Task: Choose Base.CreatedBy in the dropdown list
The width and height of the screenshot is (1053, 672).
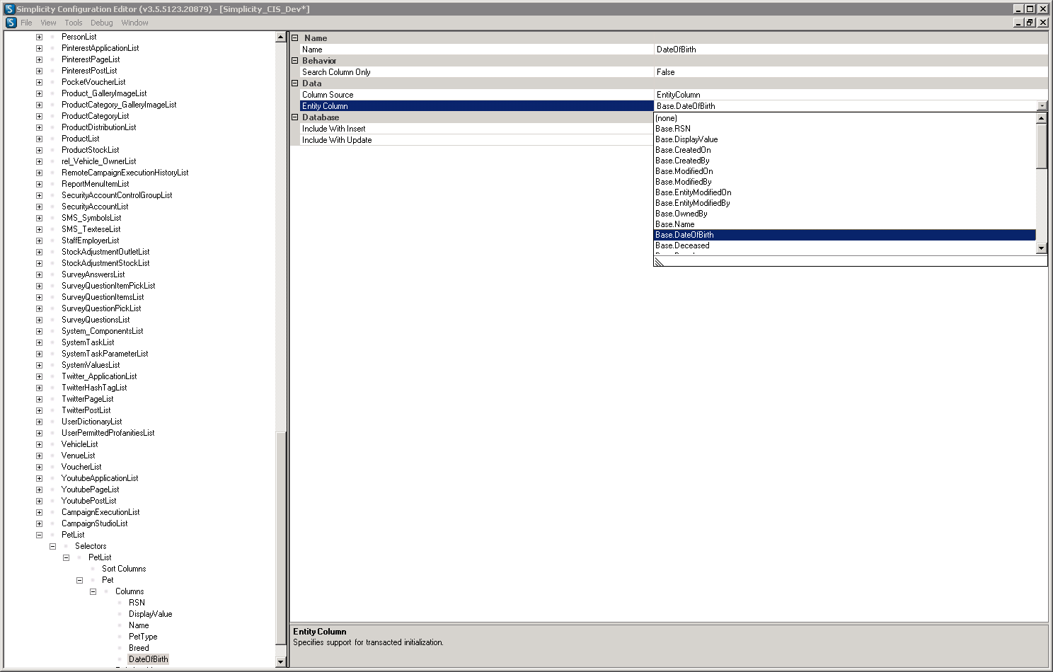Action: 845,161
